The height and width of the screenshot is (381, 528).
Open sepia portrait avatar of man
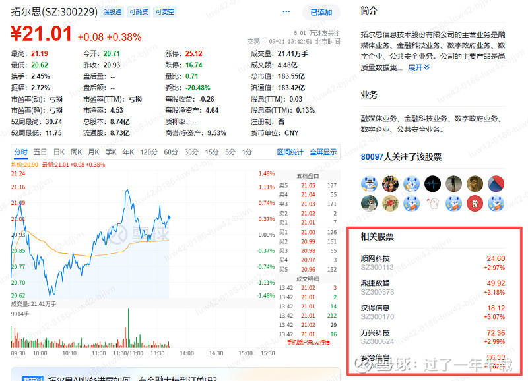point(475,184)
